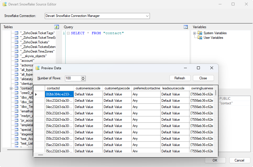Open the Snowflake Connection dropdown
253x167 pixels.
coord(147,16)
